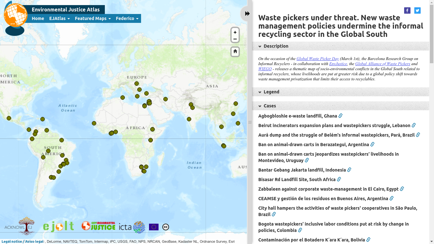The width and height of the screenshot is (434, 244).
Task: Open the Global Waste Picker Day link
Action: click(317, 59)
